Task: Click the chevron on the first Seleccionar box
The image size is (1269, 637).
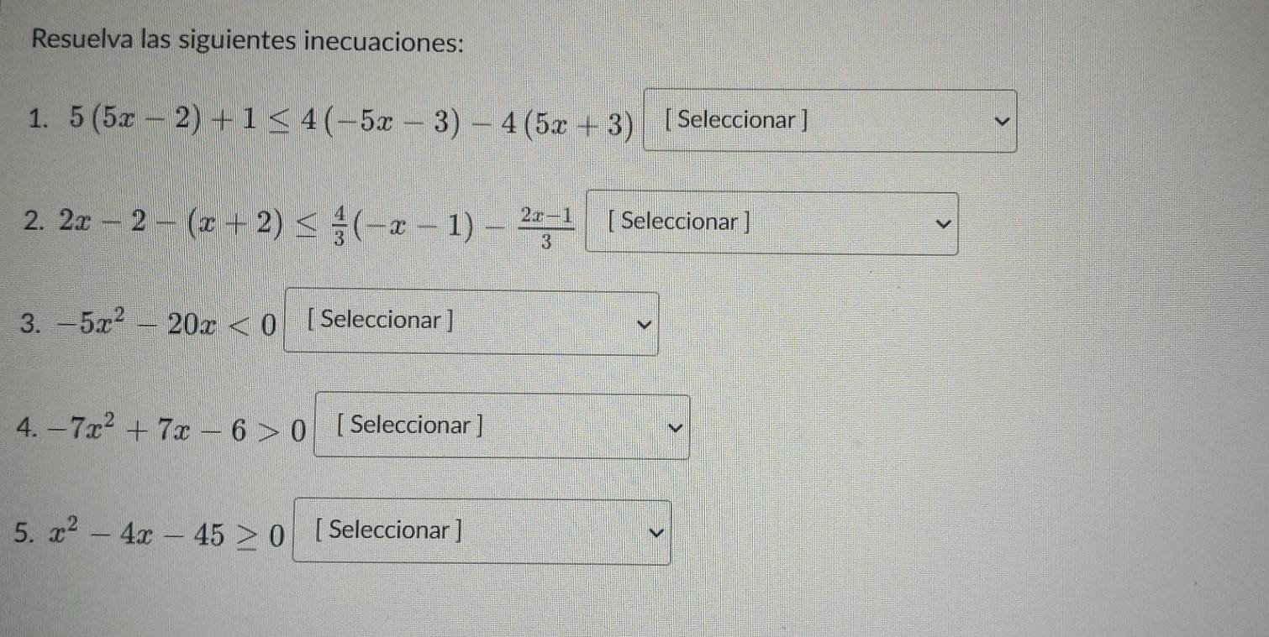Action: pos(1000,121)
